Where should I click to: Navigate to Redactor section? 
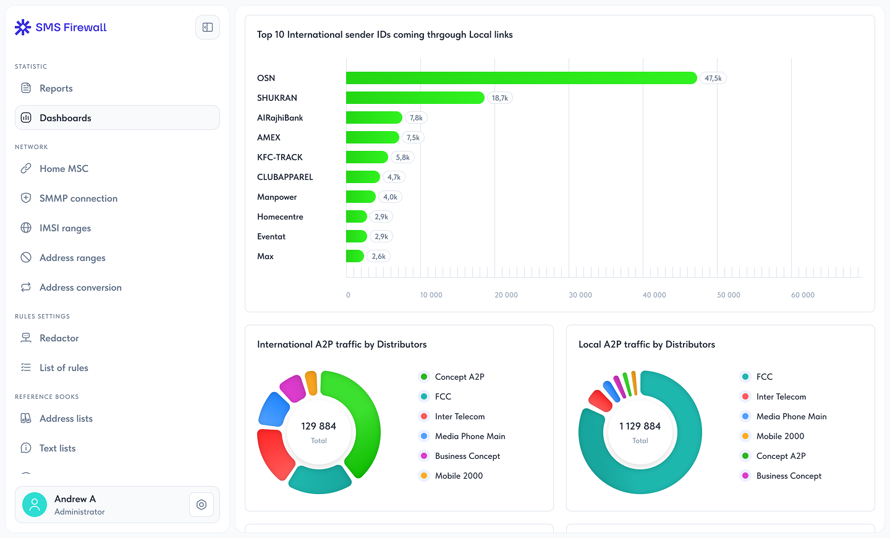(59, 338)
